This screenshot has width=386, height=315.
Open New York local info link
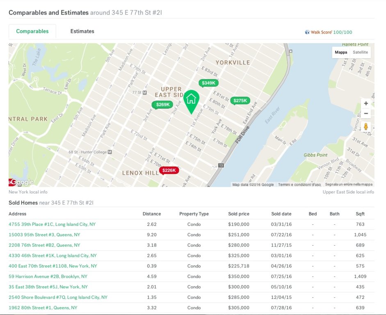pyautogui.click(x=28, y=192)
